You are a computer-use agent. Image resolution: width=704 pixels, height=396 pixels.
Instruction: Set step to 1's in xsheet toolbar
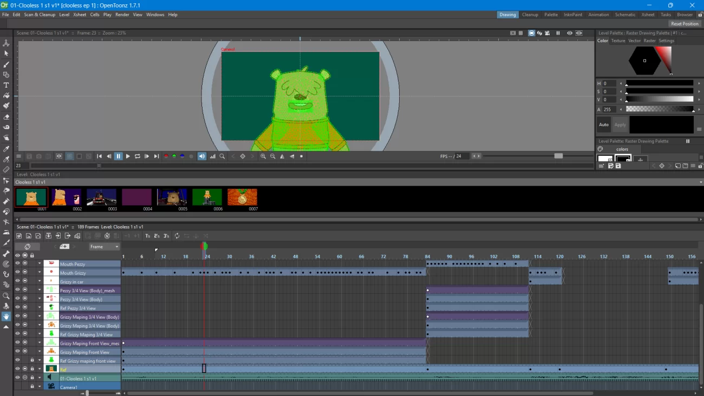147,236
